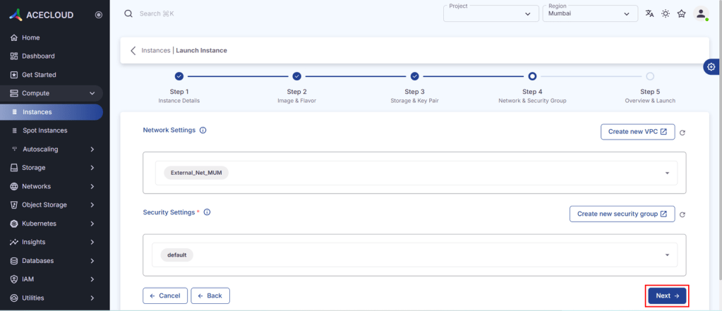Go back using Instances breadcrumb arrow
722x311 pixels.
click(133, 51)
